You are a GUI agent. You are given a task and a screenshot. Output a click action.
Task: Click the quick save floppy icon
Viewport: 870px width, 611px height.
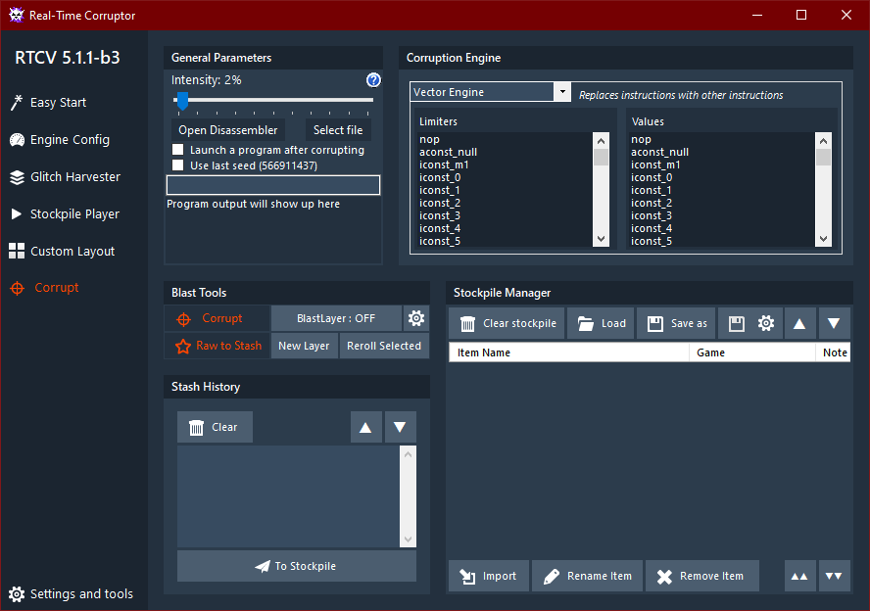(737, 323)
